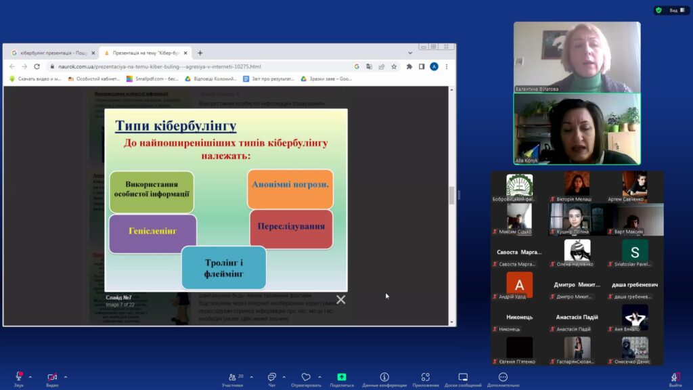693x390 pixels.
Task: Select Артем Савченко participant tile
Action: tap(635, 187)
